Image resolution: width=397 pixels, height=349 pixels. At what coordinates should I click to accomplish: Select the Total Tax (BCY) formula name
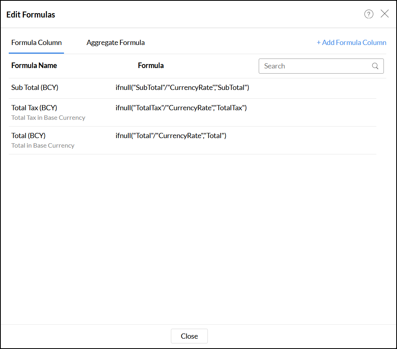pos(34,108)
